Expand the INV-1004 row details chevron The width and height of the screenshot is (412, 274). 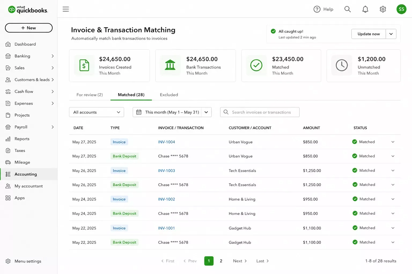(393, 142)
